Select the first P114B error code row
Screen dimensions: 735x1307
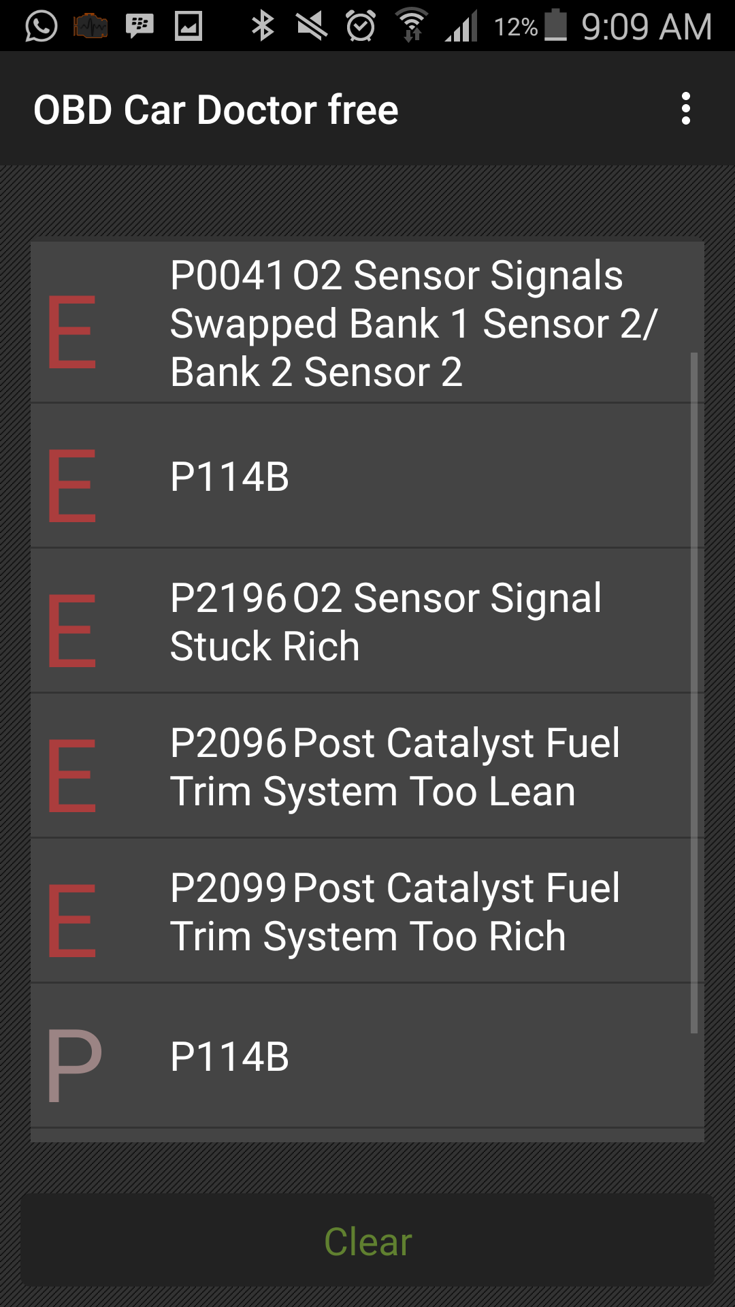point(367,477)
